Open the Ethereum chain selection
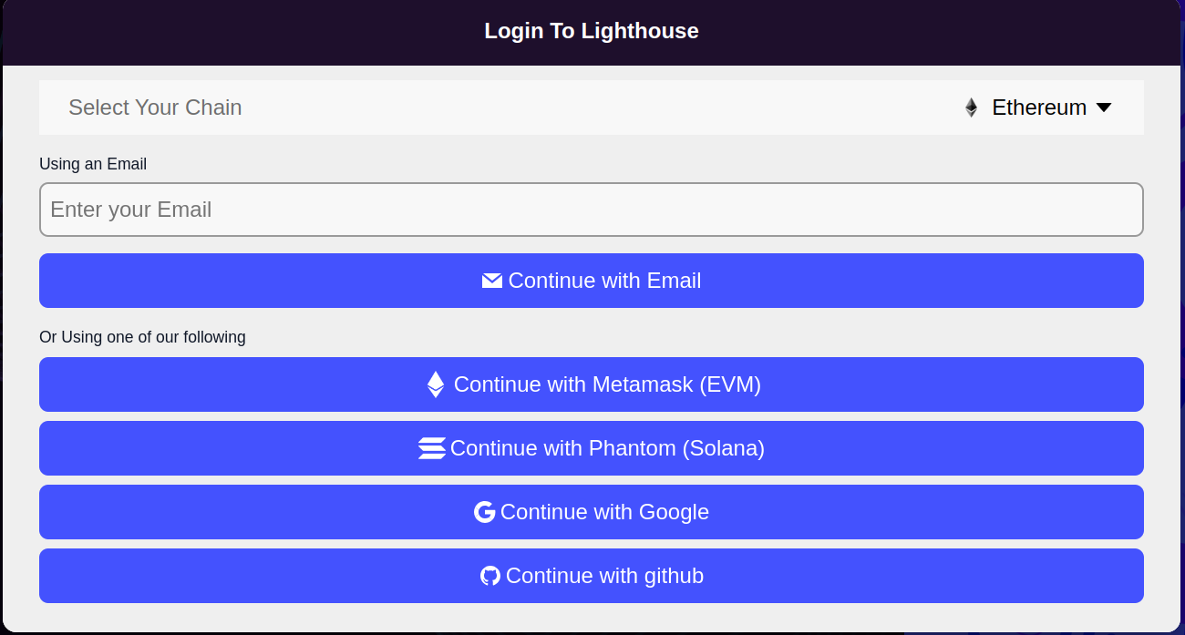 pyautogui.click(x=1038, y=108)
